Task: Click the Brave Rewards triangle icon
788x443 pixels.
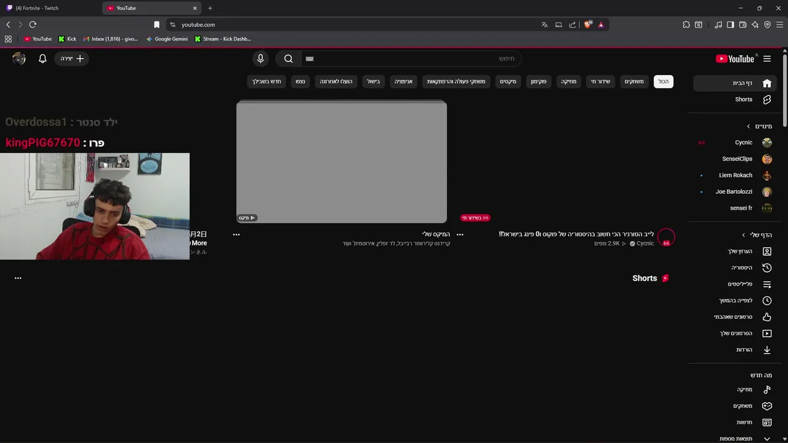Action: click(601, 25)
